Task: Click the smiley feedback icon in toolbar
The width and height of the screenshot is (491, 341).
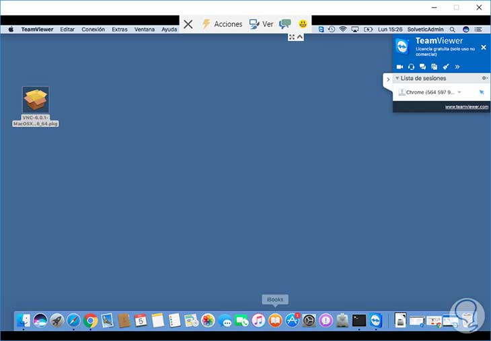Action: (x=303, y=24)
